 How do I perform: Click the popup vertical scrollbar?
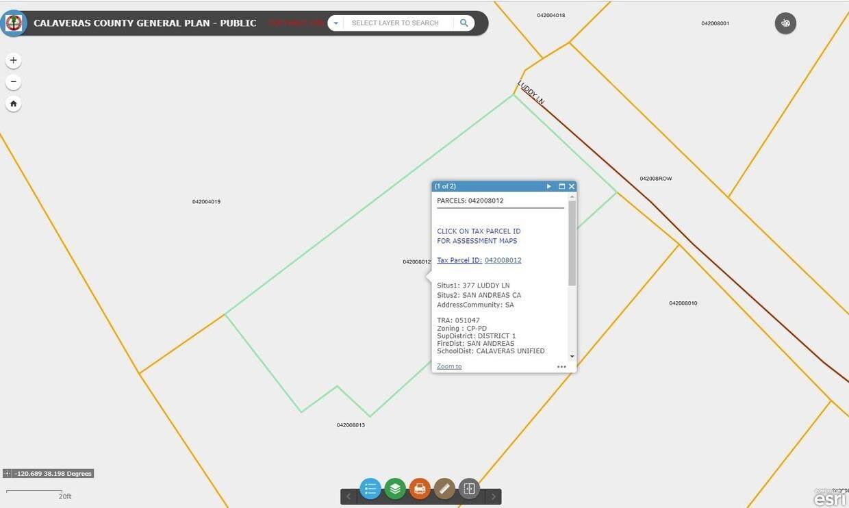pos(572,244)
